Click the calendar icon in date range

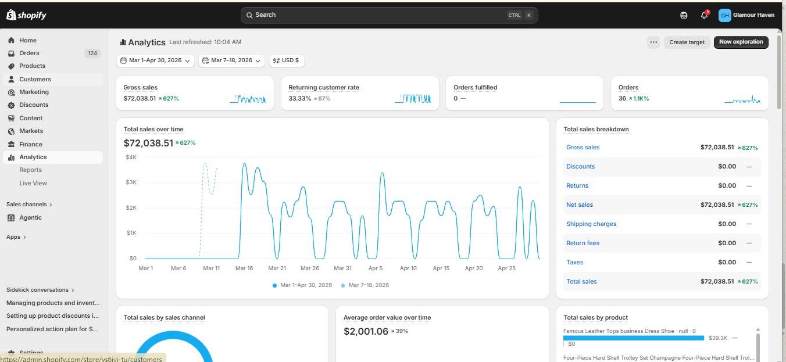pos(123,60)
